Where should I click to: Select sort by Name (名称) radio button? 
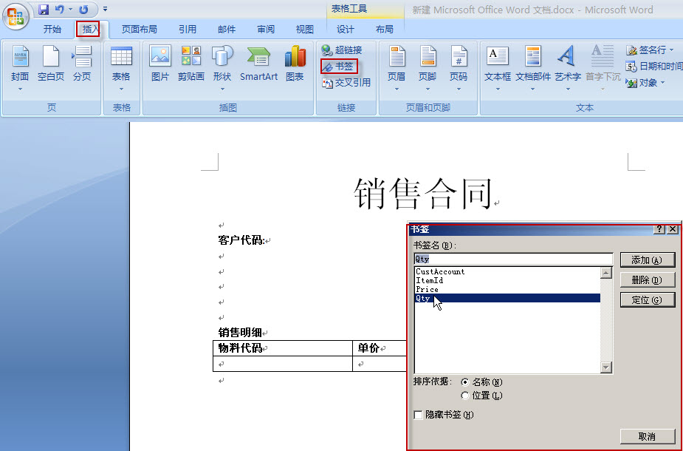464,382
